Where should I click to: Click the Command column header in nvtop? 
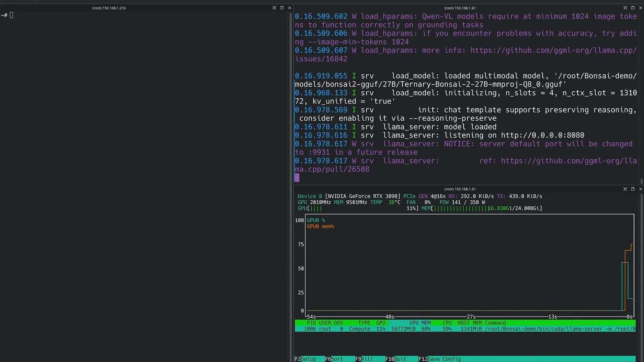[x=495, y=323]
